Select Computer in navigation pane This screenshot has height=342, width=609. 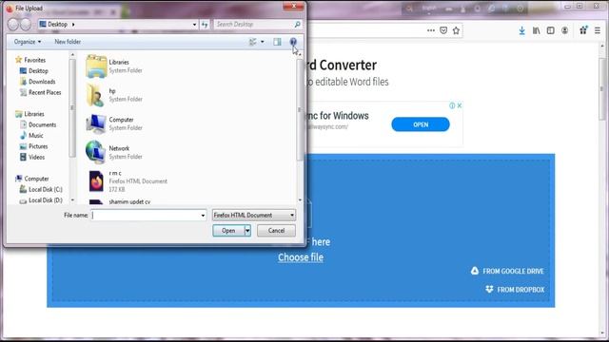coord(31,179)
